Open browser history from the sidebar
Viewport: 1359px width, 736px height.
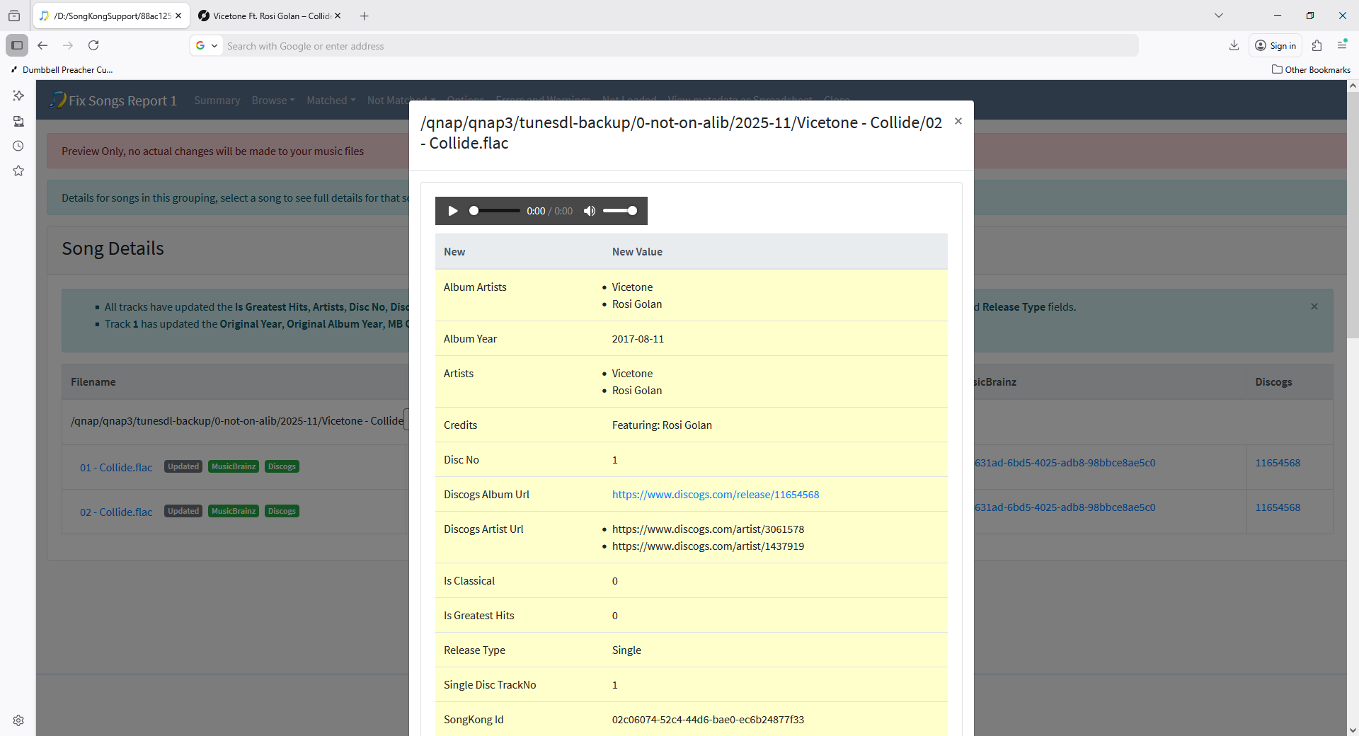tap(18, 146)
